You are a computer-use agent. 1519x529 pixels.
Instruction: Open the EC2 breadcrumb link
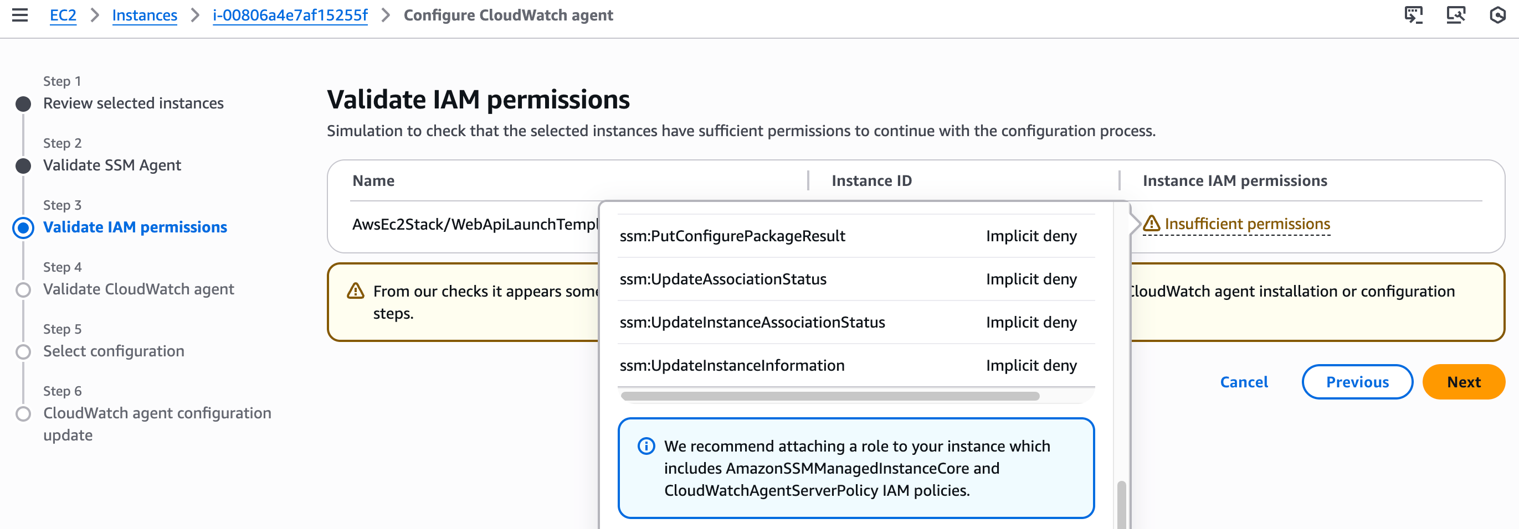click(63, 15)
